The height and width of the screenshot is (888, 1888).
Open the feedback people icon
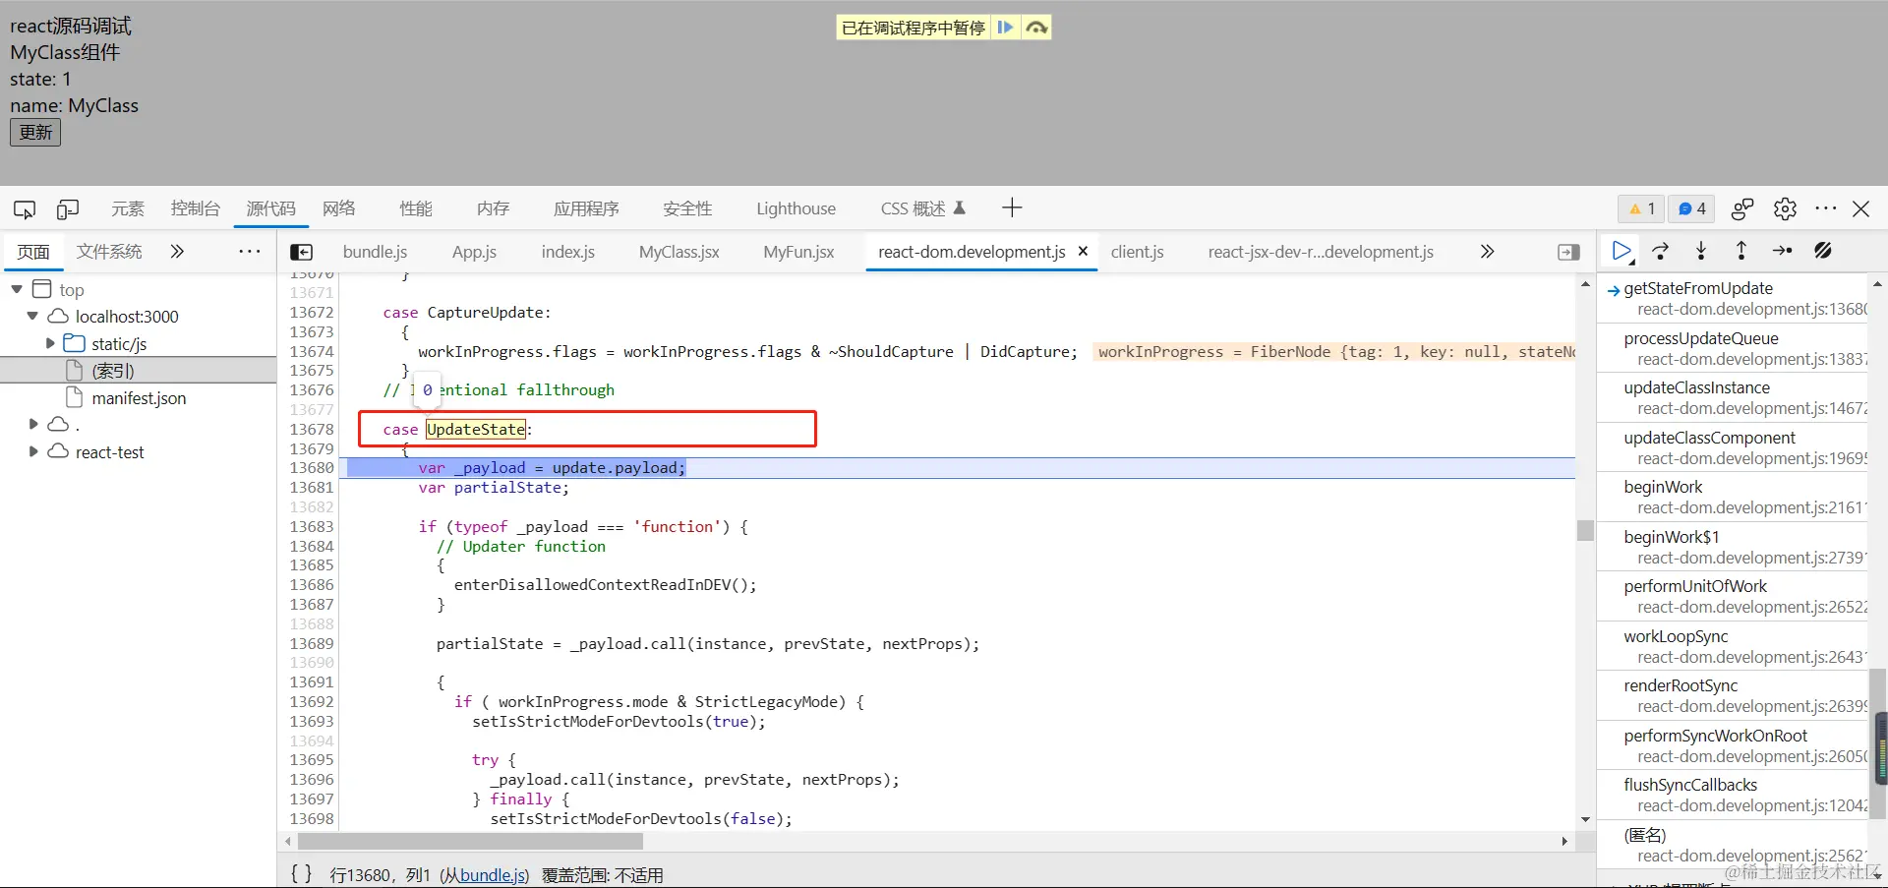tap(1742, 208)
